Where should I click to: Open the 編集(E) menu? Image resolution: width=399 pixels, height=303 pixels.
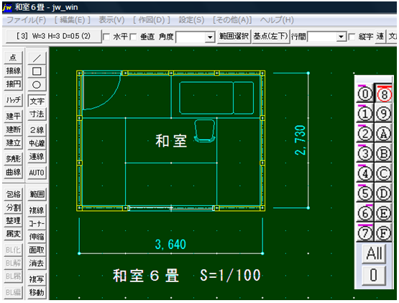[x=73, y=20]
